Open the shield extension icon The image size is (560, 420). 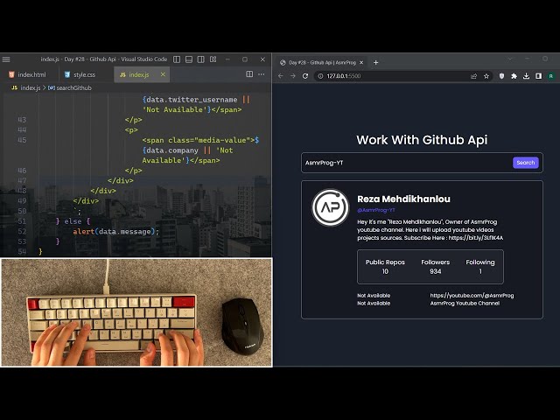coord(501,76)
